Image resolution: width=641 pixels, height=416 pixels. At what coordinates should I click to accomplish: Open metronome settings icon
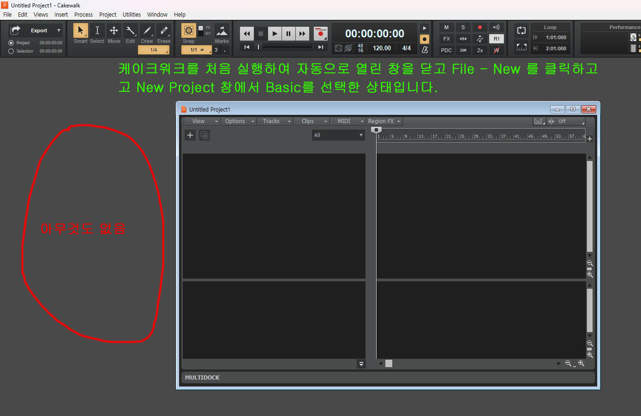(425, 49)
